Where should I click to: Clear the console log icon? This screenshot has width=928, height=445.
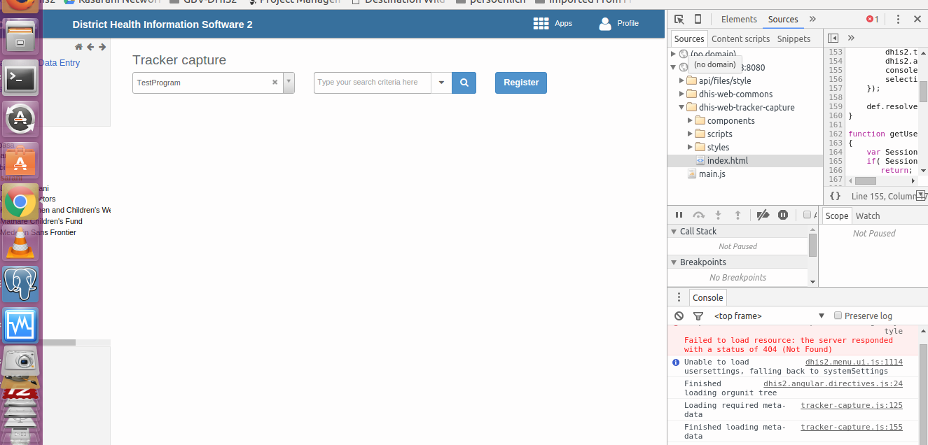[x=679, y=316]
